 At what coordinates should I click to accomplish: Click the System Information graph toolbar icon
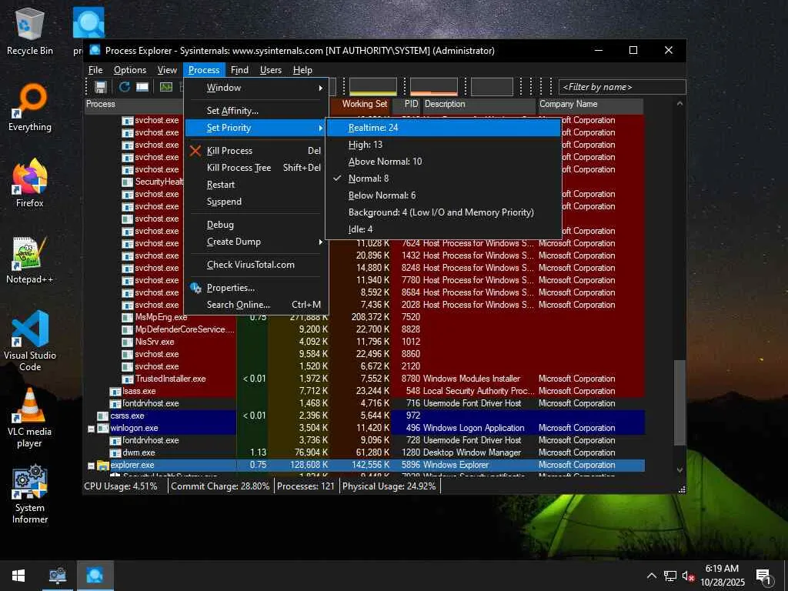click(166, 87)
